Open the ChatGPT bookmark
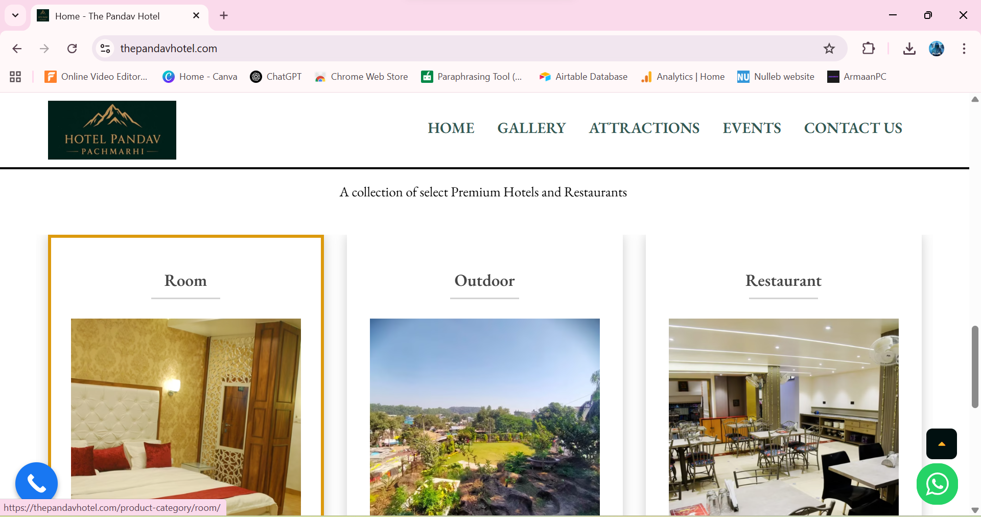 (x=276, y=77)
